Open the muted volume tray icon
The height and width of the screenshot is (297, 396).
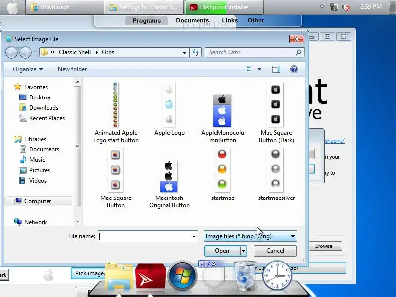pyautogui.click(x=346, y=7)
